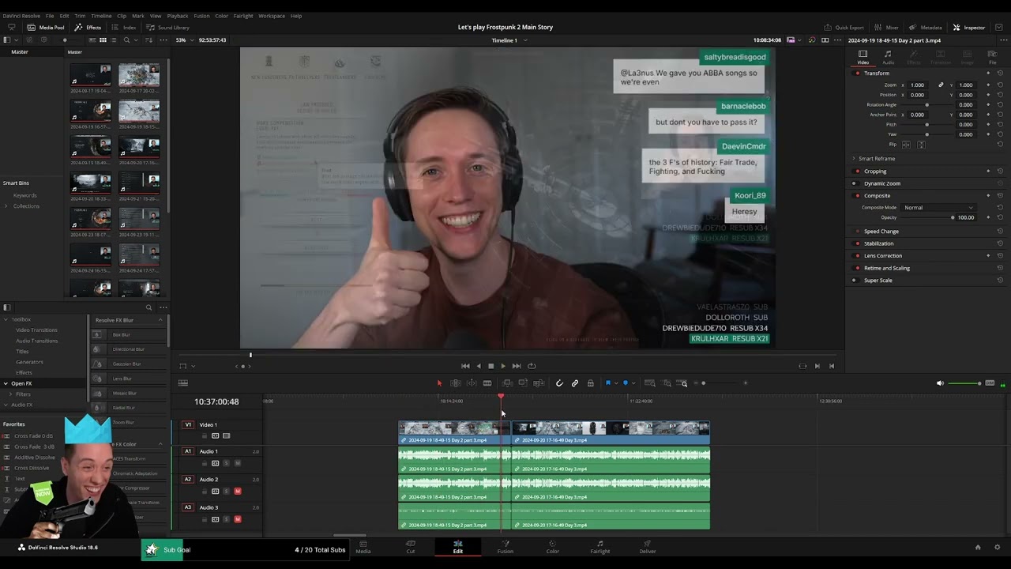Reset the Transform section
This screenshot has height=569, width=1011.
click(x=1000, y=73)
